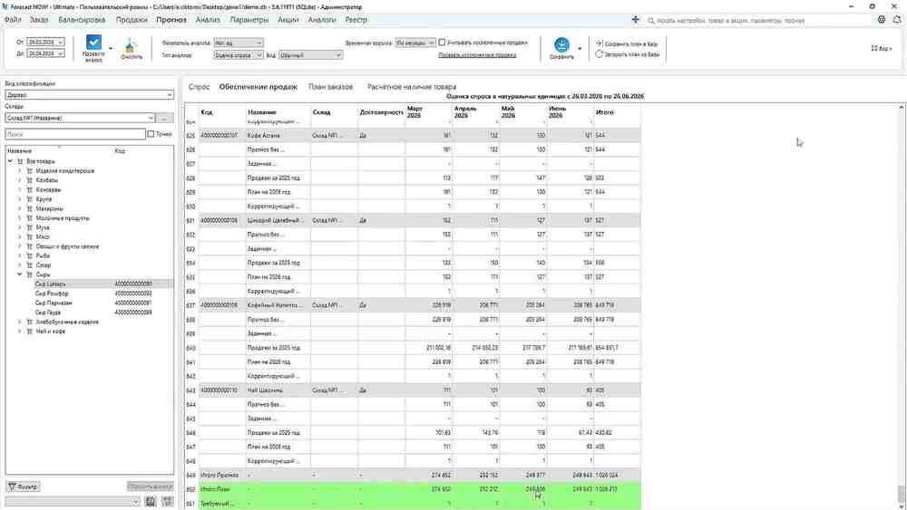This screenshot has width=907, height=510.
Task: Click the save plan to database icon
Action: 600,43
